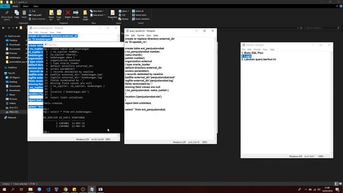The height and width of the screenshot is (193, 343).
Task: Open Format menu in query apotek Notepad
Action: click(140, 35)
